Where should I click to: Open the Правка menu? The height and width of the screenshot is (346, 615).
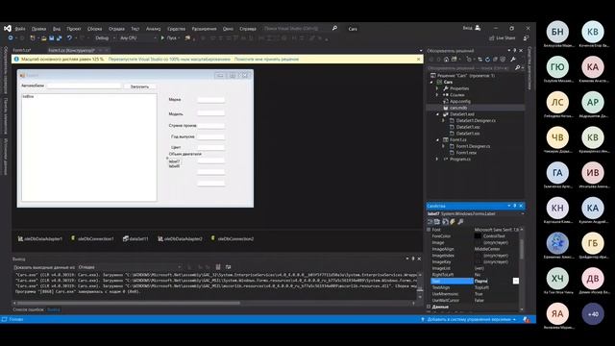pyautogui.click(x=38, y=29)
